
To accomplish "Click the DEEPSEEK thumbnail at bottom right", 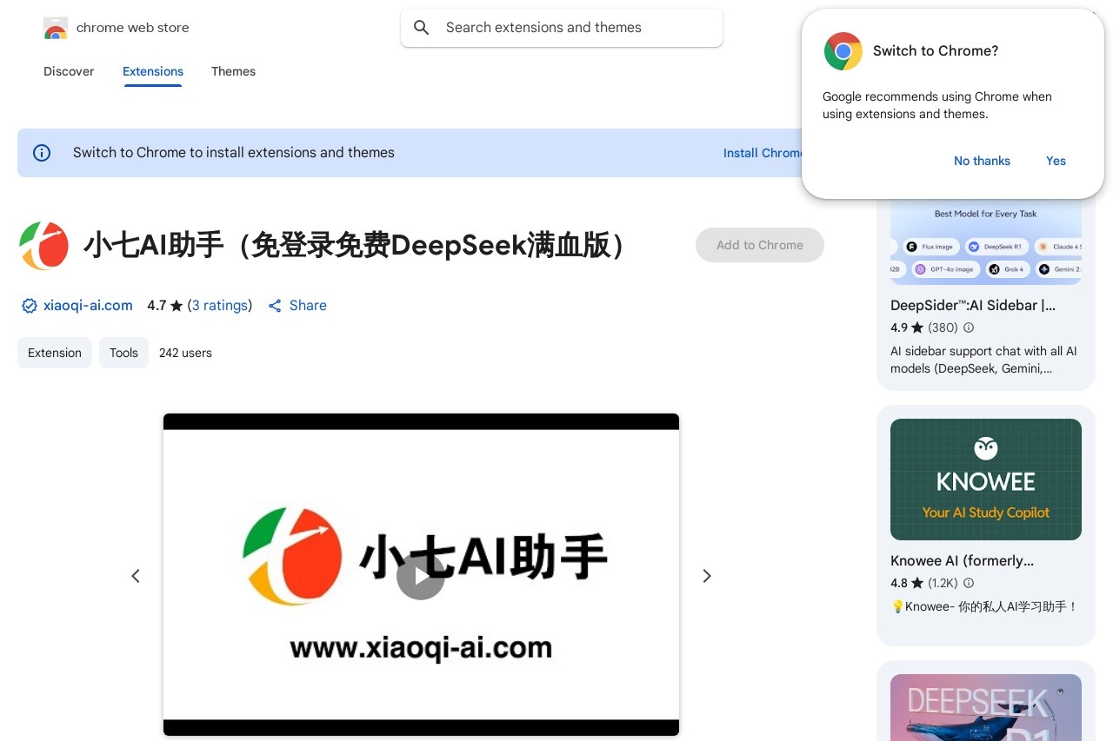I will coord(986,707).
